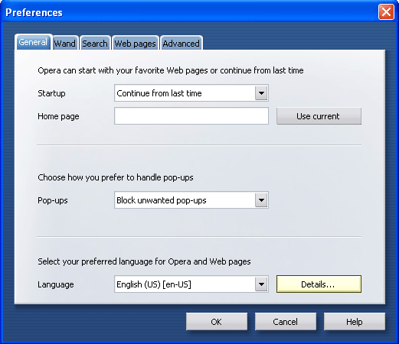Image resolution: width=399 pixels, height=344 pixels.
Task: Open the Wand tab
Action: [x=65, y=43]
